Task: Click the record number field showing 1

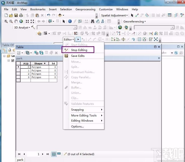Action: coord(33,154)
